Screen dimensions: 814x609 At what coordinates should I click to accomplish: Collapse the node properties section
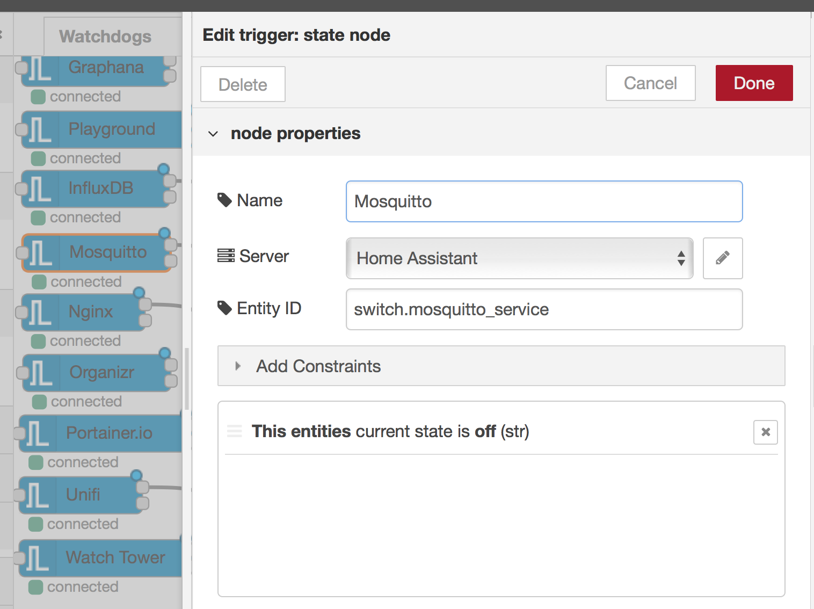point(213,134)
